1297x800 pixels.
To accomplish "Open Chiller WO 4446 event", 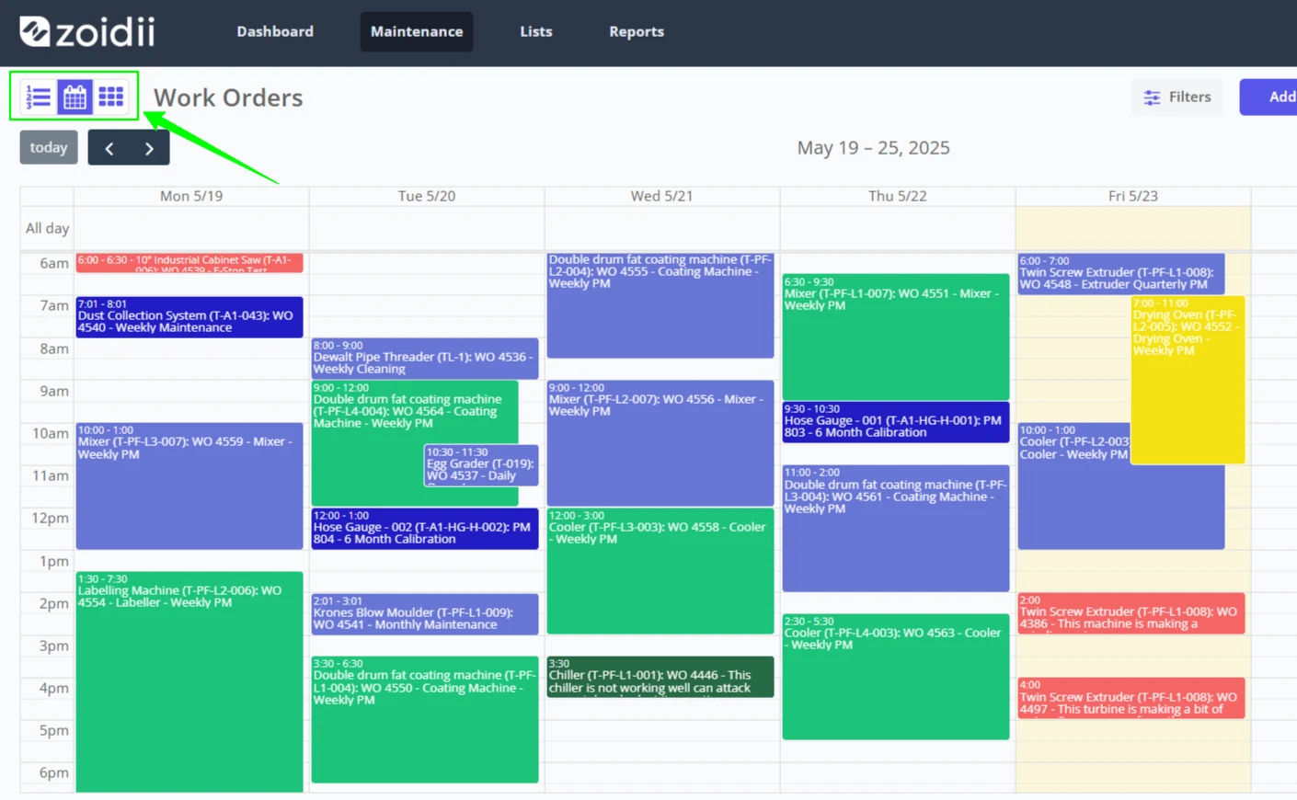I will coord(660,677).
